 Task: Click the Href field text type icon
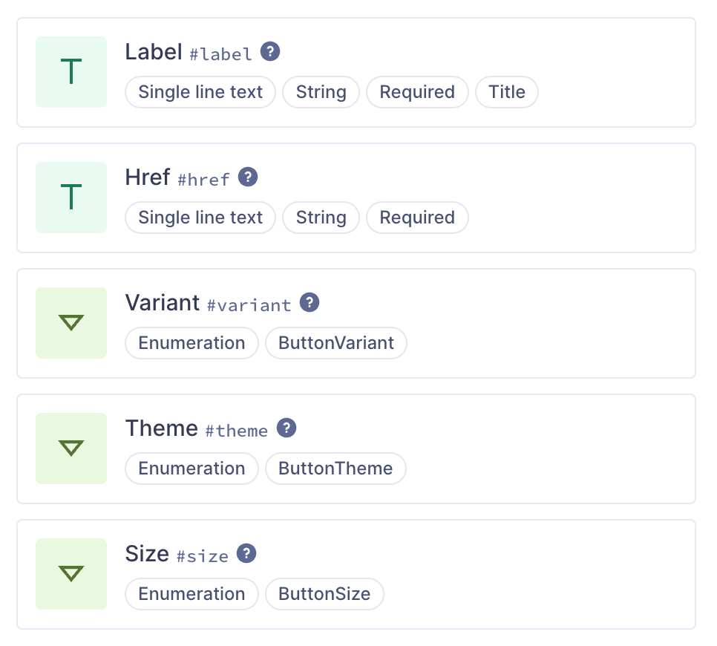[71, 198]
